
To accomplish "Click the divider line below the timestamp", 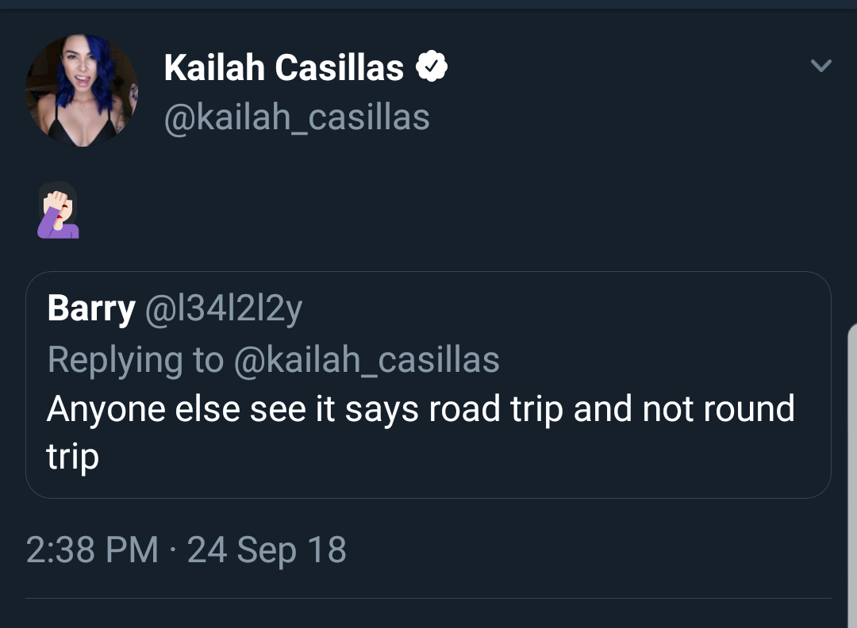I will (428, 598).
